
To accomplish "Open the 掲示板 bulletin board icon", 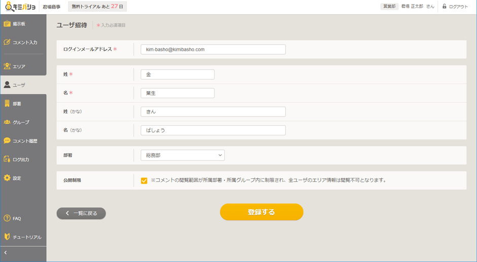I will 7,24.
